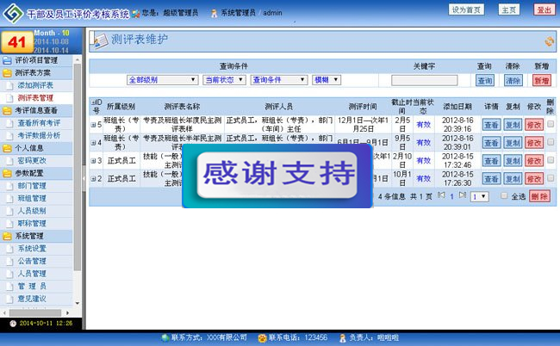Click the admin user icon in header
The width and height of the screenshot is (560, 346).
point(214,14)
